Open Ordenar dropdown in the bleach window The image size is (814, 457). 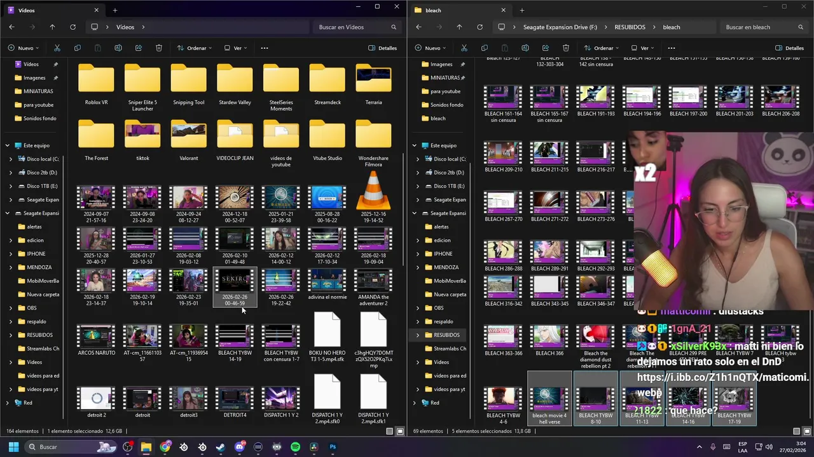coord(602,48)
